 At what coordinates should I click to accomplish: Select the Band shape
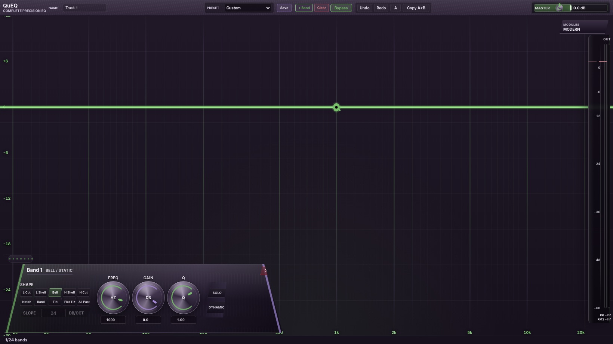(41, 302)
